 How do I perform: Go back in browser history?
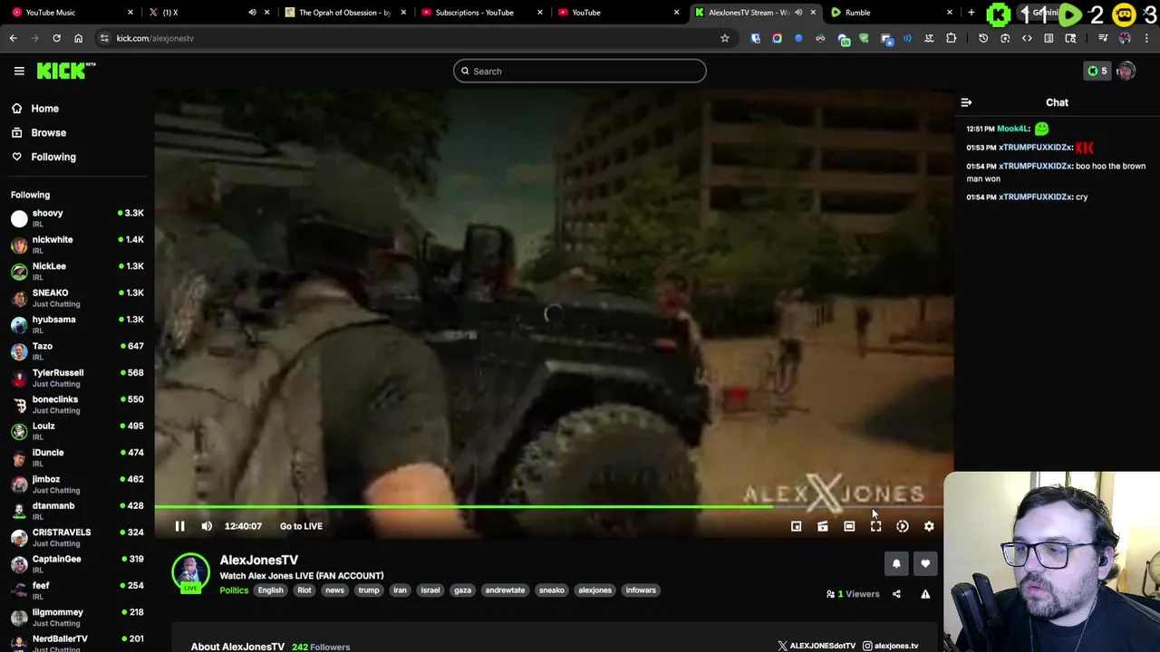(x=13, y=38)
